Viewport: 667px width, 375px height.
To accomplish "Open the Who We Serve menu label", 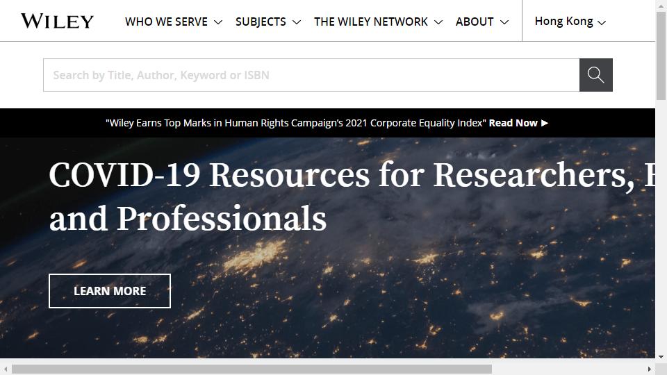I will [x=166, y=22].
